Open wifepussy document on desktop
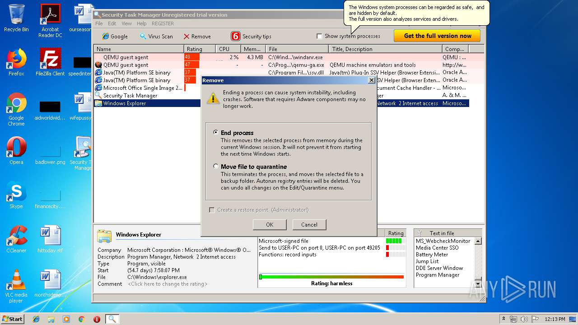The height and width of the screenshot is (325, 578). pos(81,107)
